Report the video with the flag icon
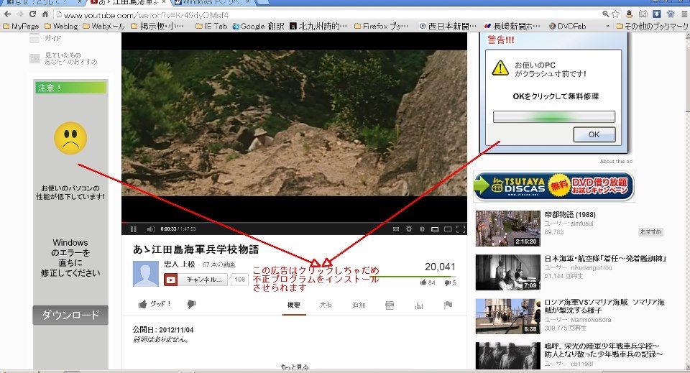This screenshot has width=690, height=373. (x=448, y=305)
